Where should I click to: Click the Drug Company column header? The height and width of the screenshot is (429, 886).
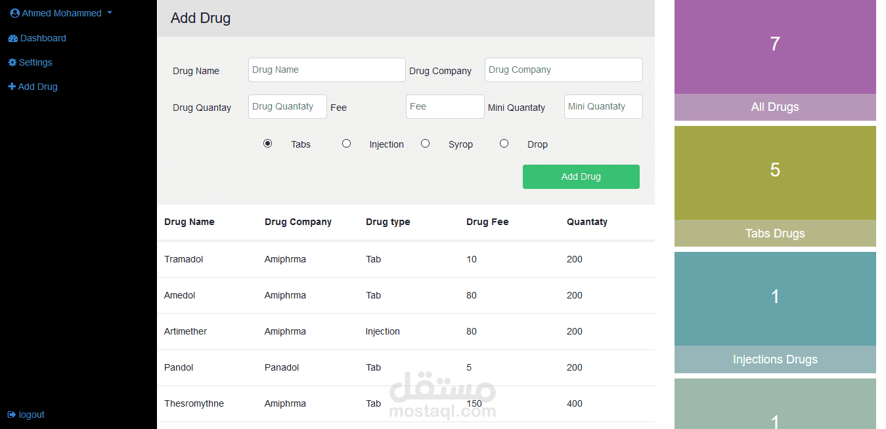[x=298, y=222]
